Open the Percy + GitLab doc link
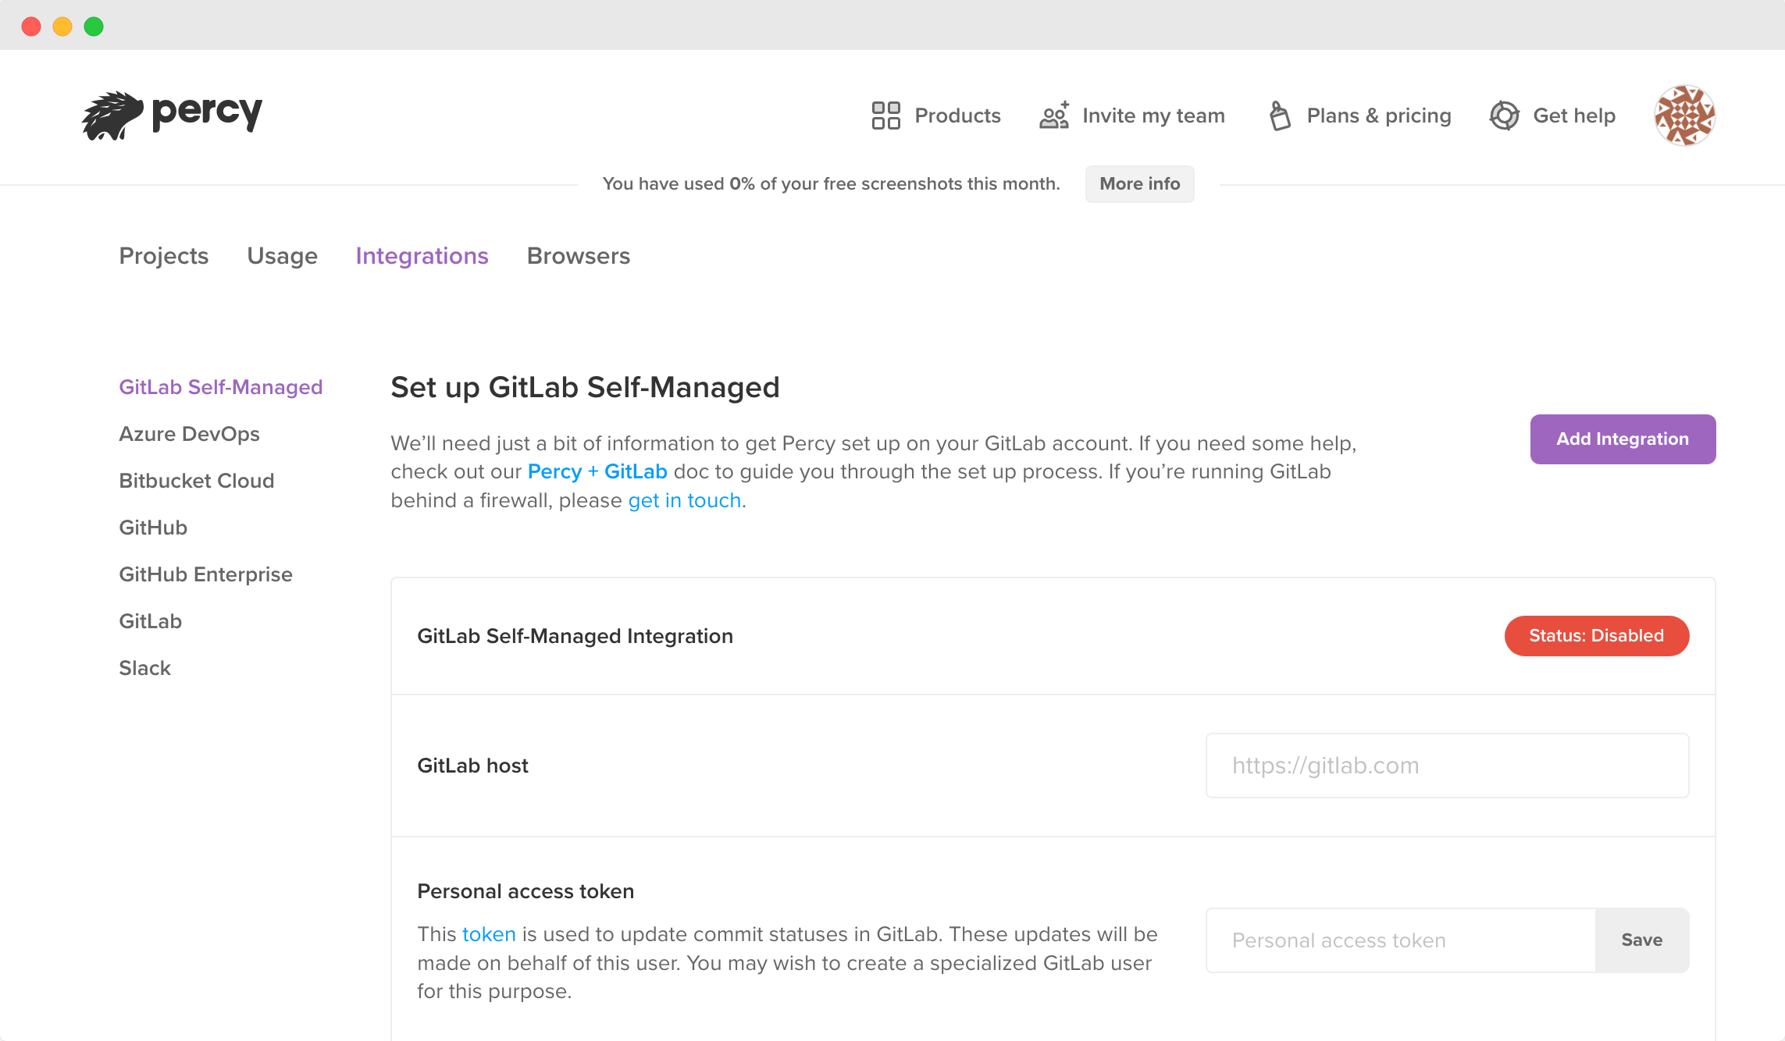The width and height of the screenshot is (1785, 1041). click(x=597, y=471)
